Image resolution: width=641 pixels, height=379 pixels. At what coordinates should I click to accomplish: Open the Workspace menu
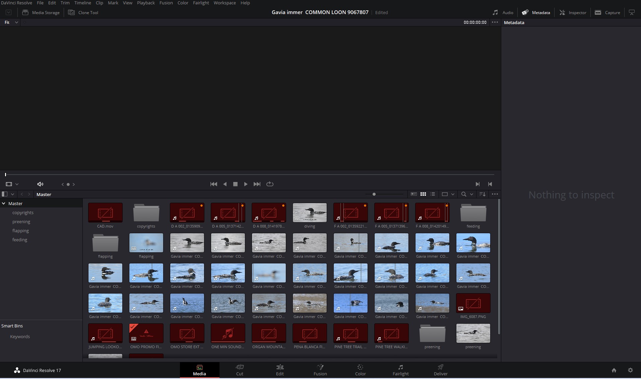click(x=225, y=3)
